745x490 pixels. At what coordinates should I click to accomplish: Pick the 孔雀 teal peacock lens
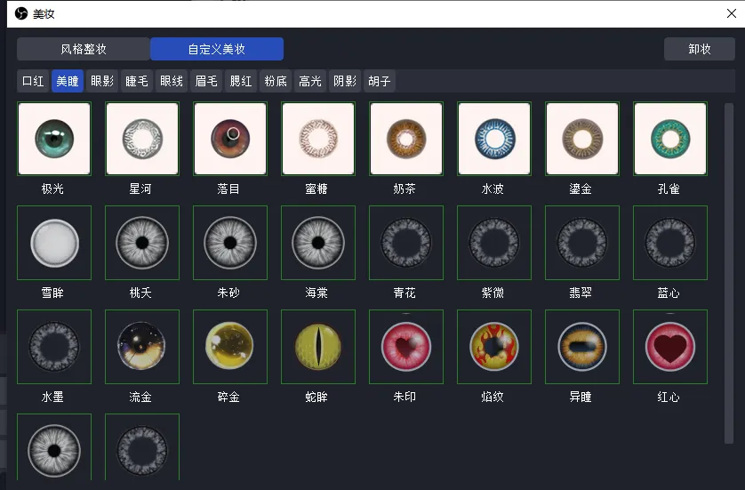pyautogui.click(x=670, y=139)
